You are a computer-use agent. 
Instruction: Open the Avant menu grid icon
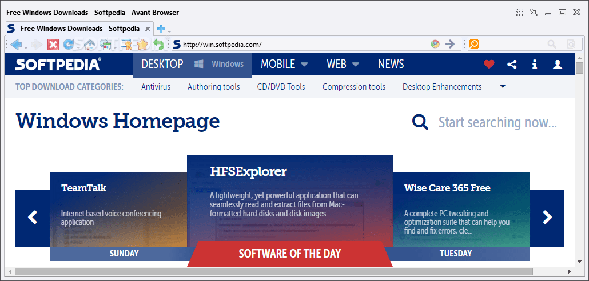519,13
